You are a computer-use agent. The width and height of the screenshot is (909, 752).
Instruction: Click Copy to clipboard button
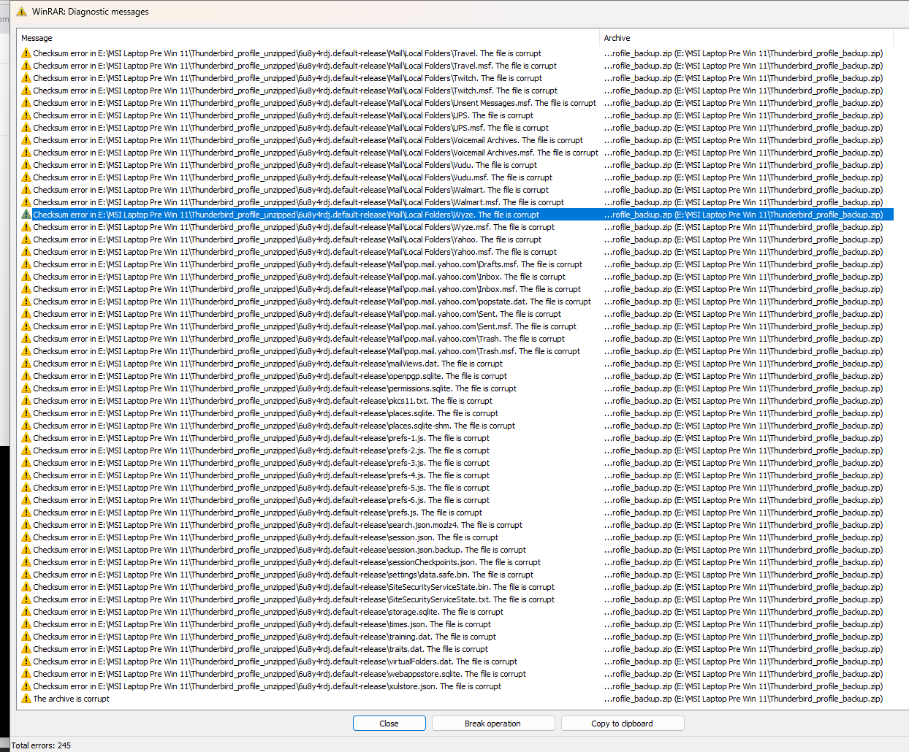click(x=622, y=724)
